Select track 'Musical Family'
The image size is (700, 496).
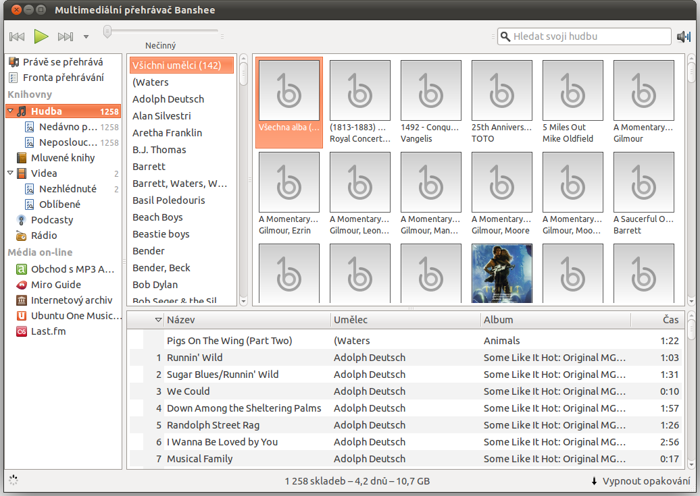click(405, 459)
